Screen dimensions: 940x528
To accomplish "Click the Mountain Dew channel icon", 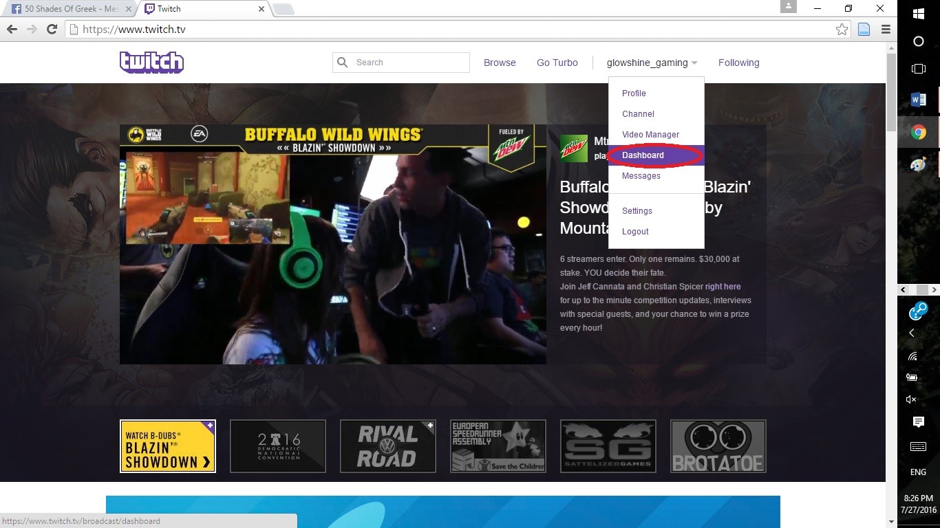I will (x=574, y=148).
